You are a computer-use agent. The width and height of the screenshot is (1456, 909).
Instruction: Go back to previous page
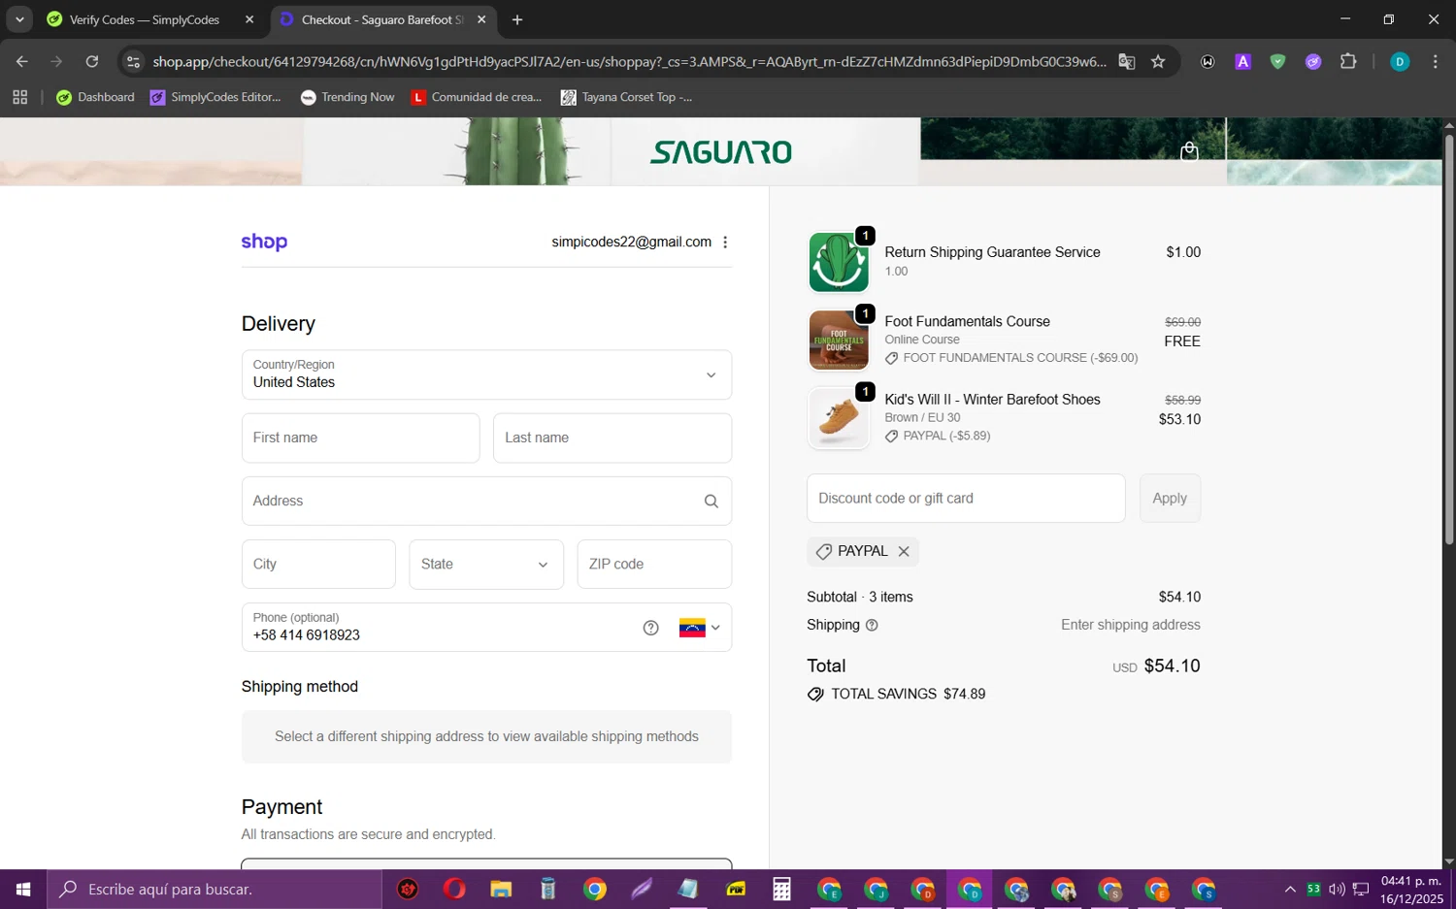pos(22,62)
